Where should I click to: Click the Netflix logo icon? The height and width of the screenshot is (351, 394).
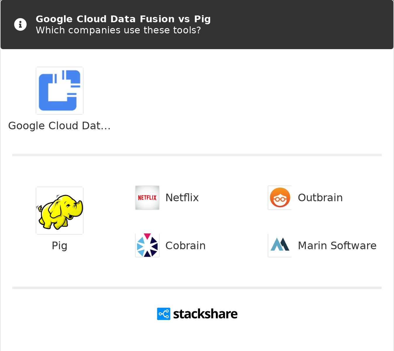tap(147, 198)
